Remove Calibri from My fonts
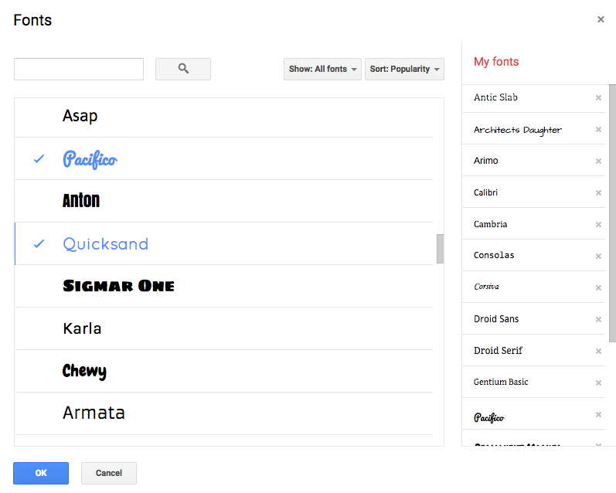Screen dimensions: 616x493 598,193
